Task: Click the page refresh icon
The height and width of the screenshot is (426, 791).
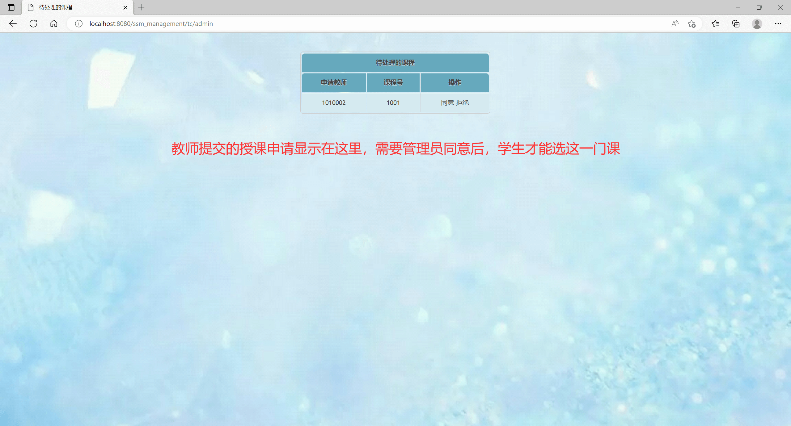Action: pos(33,23)
